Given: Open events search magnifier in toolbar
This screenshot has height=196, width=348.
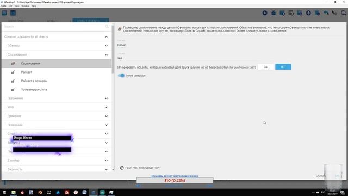Looking at the screenshot, I should click(343, 13).
